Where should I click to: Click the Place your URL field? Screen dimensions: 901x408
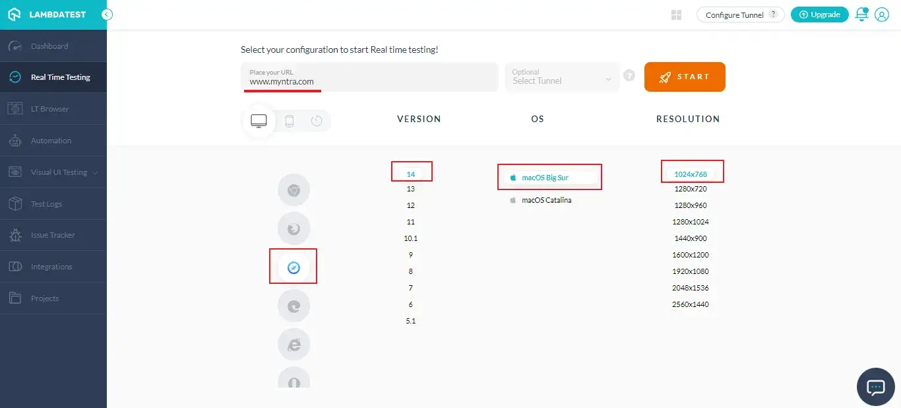coord(369,77)
